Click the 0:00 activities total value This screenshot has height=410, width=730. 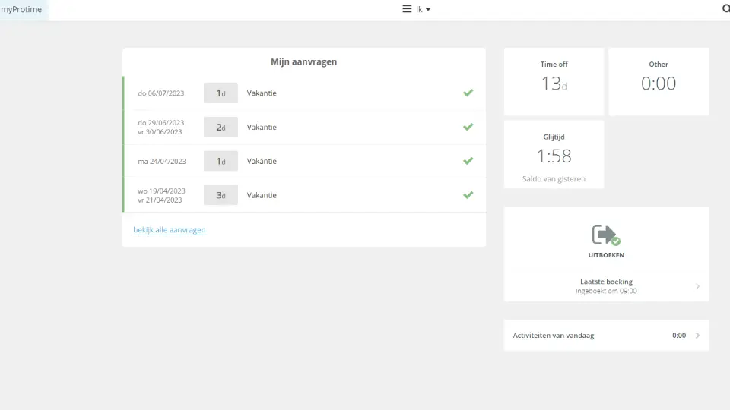pos(679,335)
